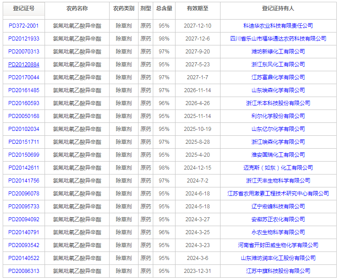Screen dimensions: 339x280
Task: Open holder 淮安国瑞化工有限公司
Action: click(278, 155)
